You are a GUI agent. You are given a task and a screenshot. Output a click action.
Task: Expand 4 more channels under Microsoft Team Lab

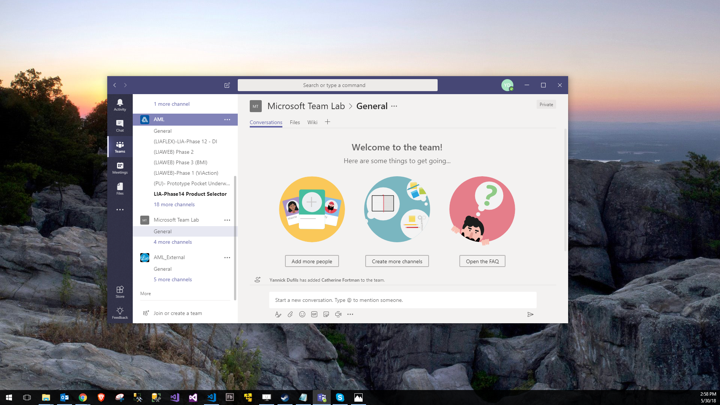172,242
